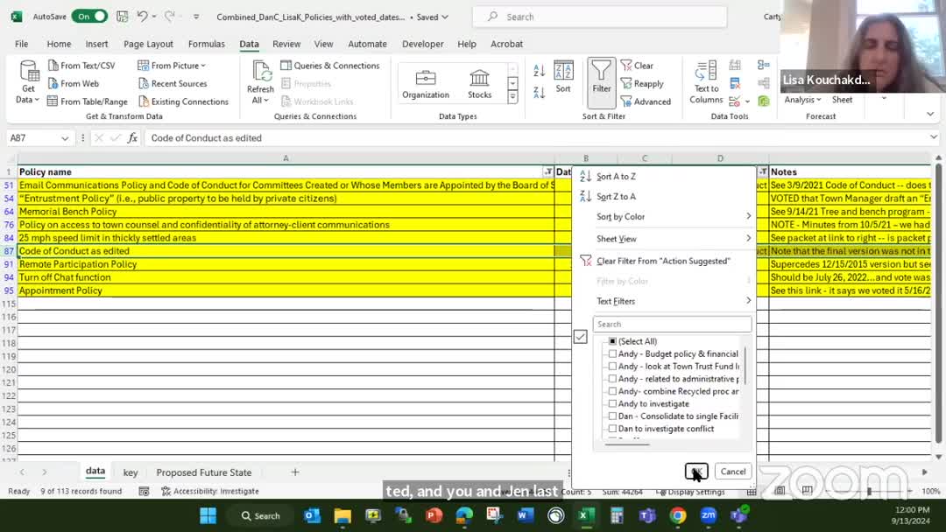This screenshot has height=532, width=946.
Task: Clear the filter using the ribbon Clear button
Action: pyautogui.click(x=637, y=65)
